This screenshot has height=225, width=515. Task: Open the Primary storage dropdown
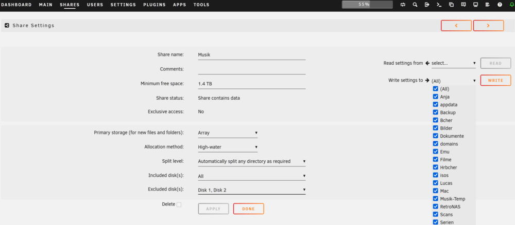click(228, 133)
